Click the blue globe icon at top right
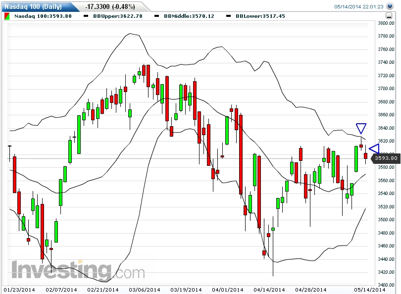The width and height of the screenshot is (401, 294). pos(390,6)
